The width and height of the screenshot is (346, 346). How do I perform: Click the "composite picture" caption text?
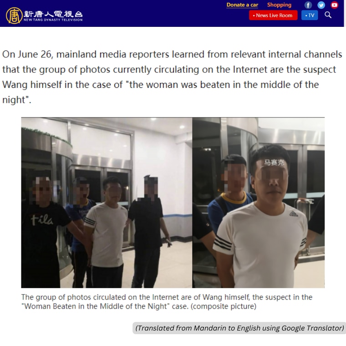tap(224, 306)
